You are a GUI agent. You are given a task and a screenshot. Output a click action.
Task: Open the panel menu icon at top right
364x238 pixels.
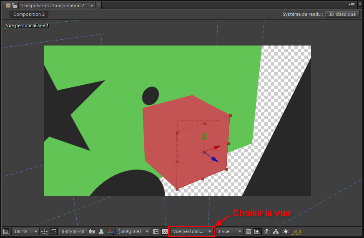351,5
